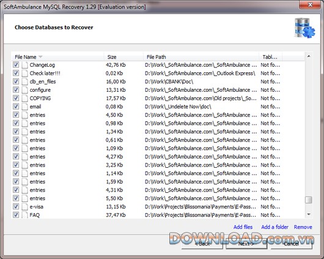Viewport: 324px width, 259px height.
Task: Go to previous step with Back button
Action: (x=202, y=244)
